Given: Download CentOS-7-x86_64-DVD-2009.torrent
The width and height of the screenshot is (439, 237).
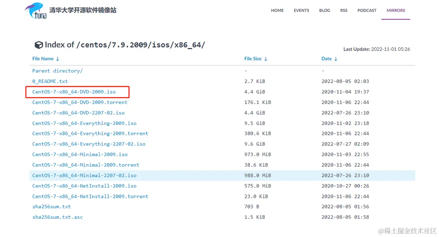Looking at the screenshot, I should [80, 102].
